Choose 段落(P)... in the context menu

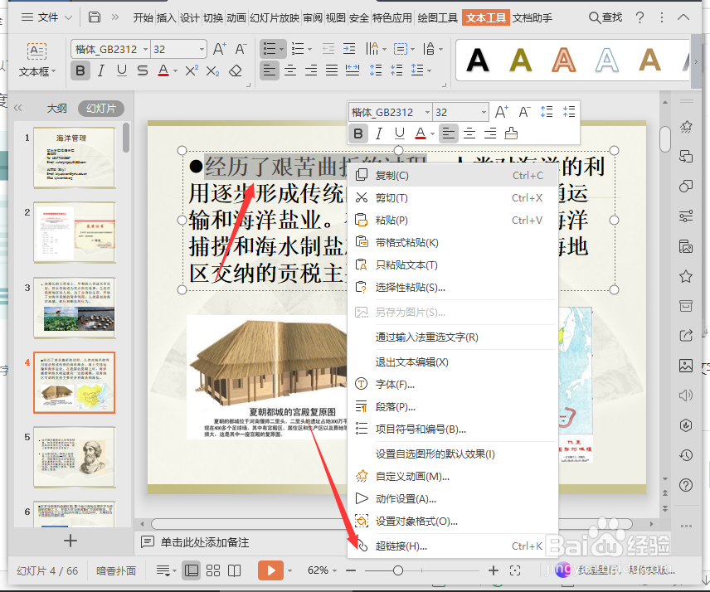coord(452,407)
